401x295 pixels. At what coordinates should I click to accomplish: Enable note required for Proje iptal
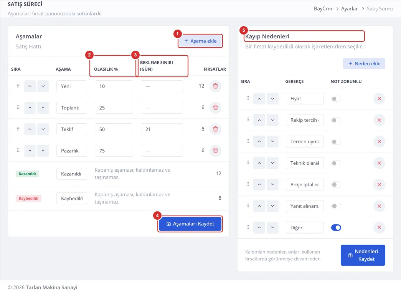[336, 185]
